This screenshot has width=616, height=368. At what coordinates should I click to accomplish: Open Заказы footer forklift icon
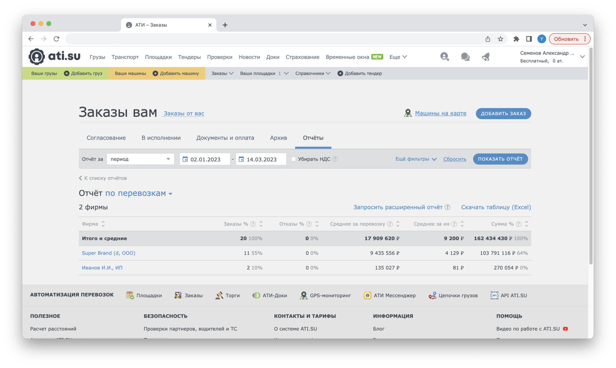click(178, 295)
